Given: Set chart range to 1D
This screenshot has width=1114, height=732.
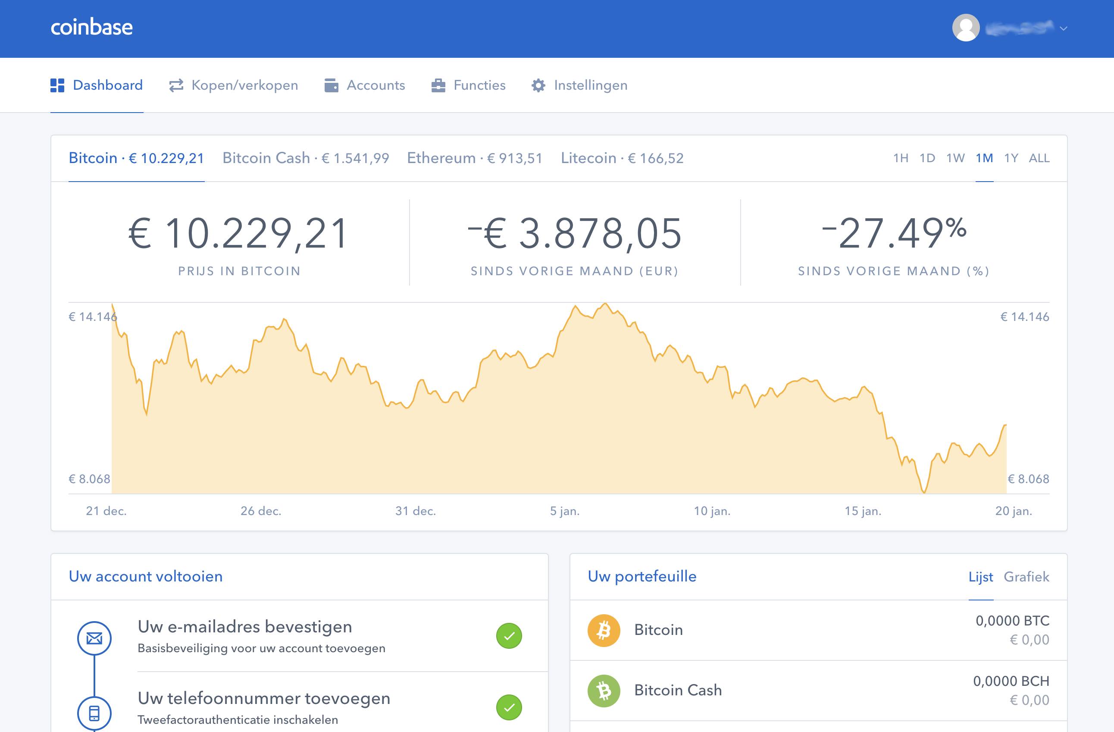Looking at the screenshot, I should 927,158.
